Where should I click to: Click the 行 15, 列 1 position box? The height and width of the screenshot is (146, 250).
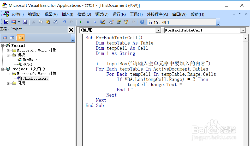point(182,22)
